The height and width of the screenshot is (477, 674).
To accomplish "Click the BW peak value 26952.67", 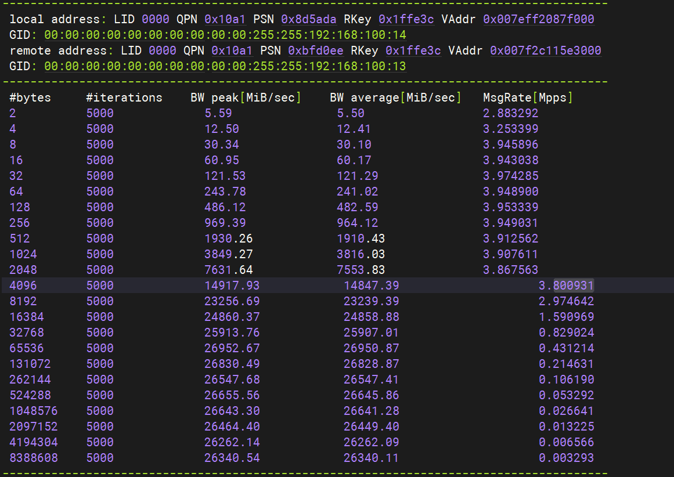I will point(232,348).
